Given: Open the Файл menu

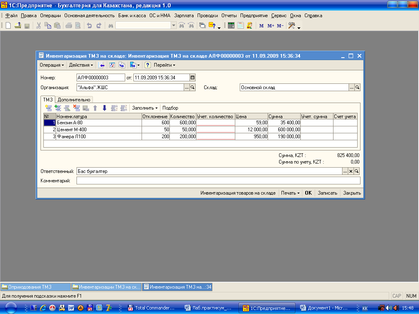Looking at the screenshot, I should click(11, 16).
